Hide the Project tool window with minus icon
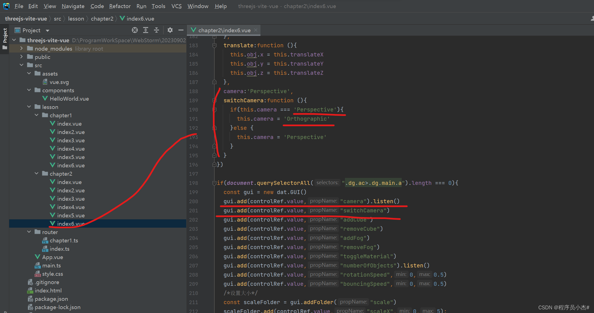The width and height of the screenshot is (594, 313). coord(181,30)
